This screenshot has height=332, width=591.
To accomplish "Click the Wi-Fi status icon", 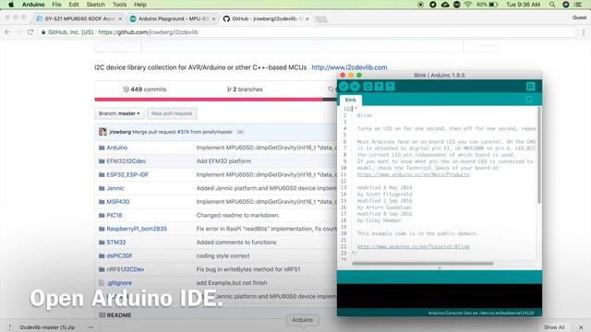I will pyautogui.click(x=468, y=5).
